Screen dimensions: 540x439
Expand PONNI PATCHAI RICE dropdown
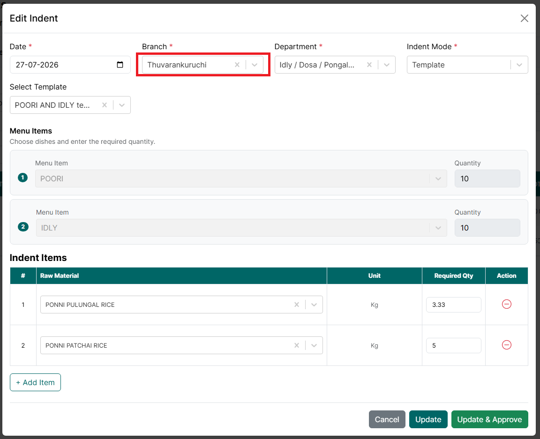point(314,345)
